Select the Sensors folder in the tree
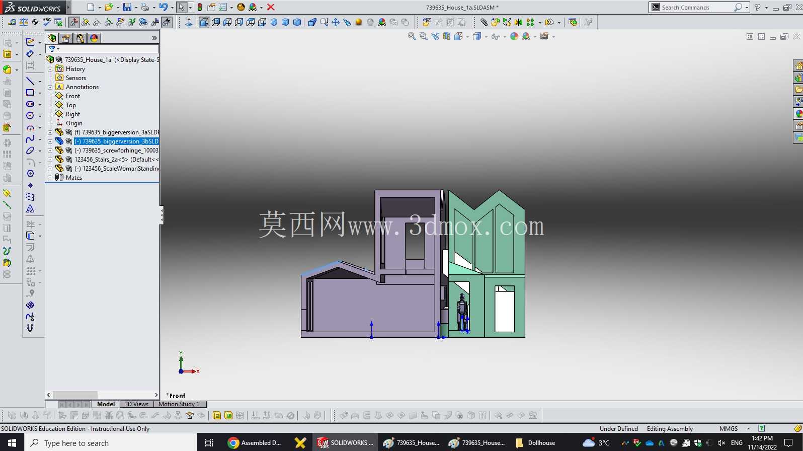This screenshot has height=451, width=803. [75, 78]
